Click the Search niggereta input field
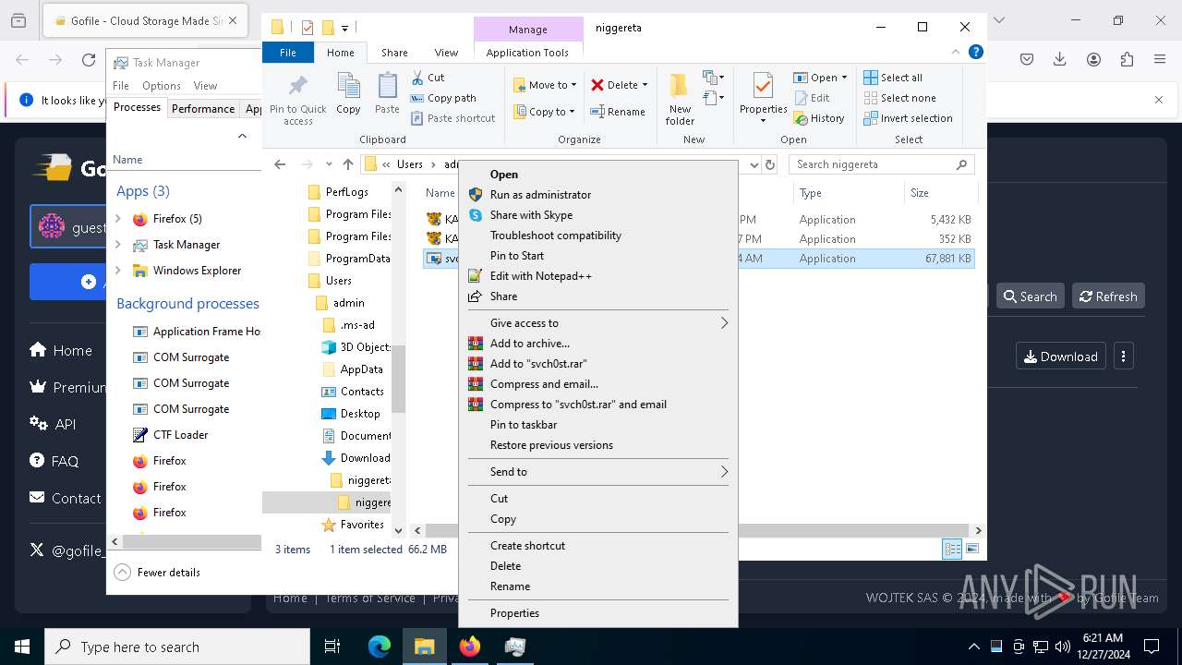The image size is (1182, 665). (x=882, y=164)
